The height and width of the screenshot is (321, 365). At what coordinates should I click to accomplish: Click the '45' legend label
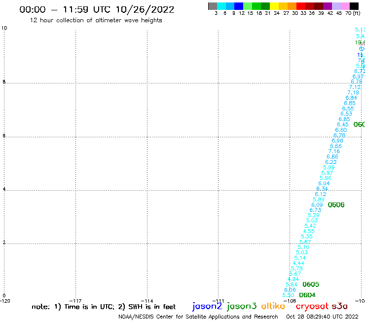(339, 13)
